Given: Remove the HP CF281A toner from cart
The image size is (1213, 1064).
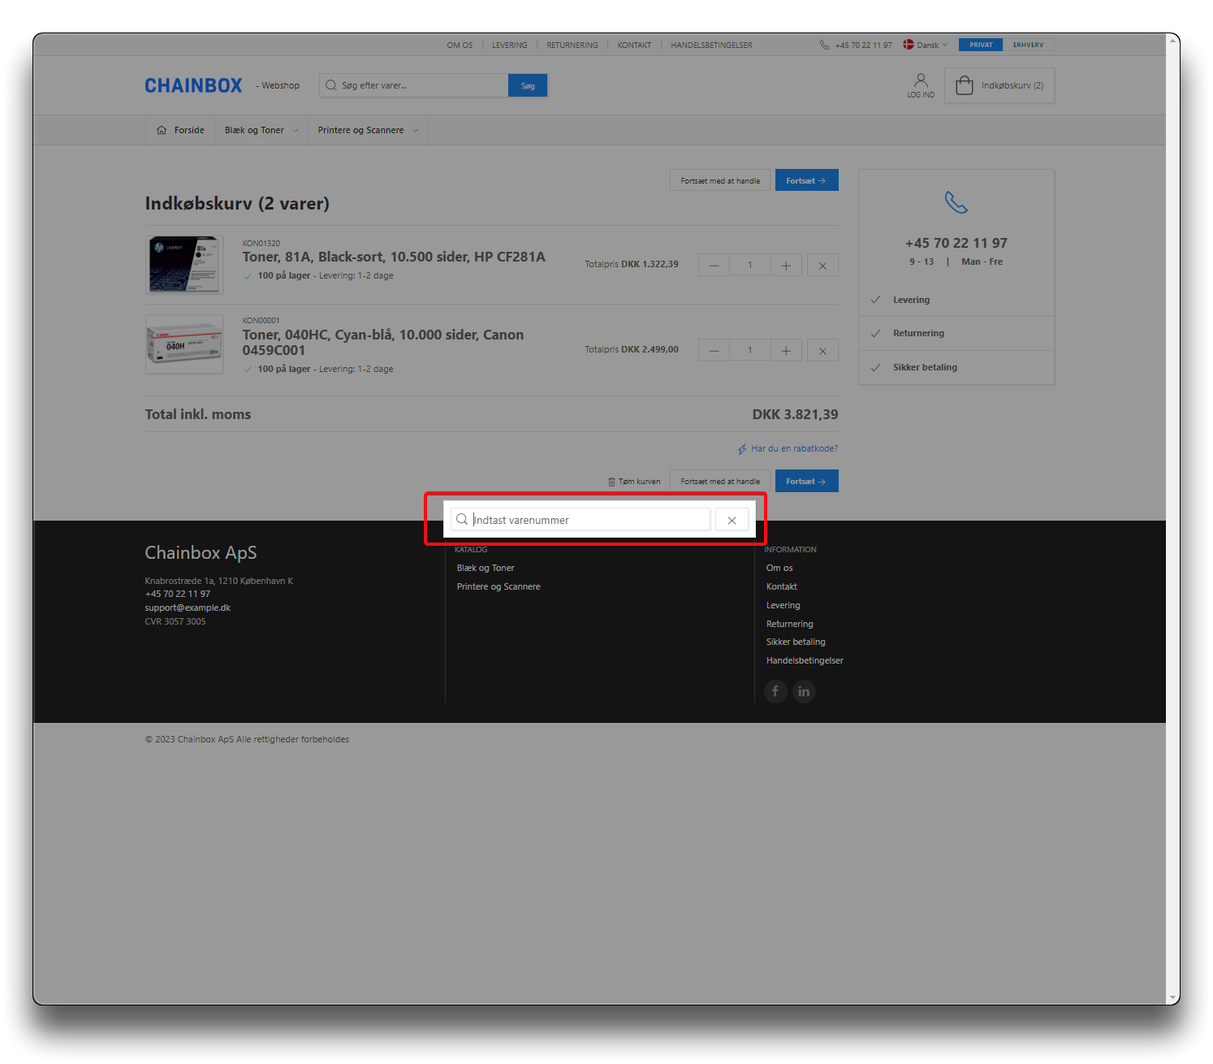Looking at the screenshot, I should point(822,266).
